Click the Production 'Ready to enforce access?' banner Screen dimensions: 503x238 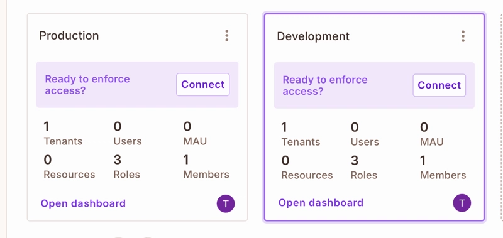(137, 85)
